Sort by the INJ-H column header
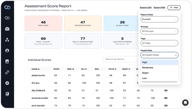The height and width of the screenshot is (109, 192). click(x=84, y=69)
